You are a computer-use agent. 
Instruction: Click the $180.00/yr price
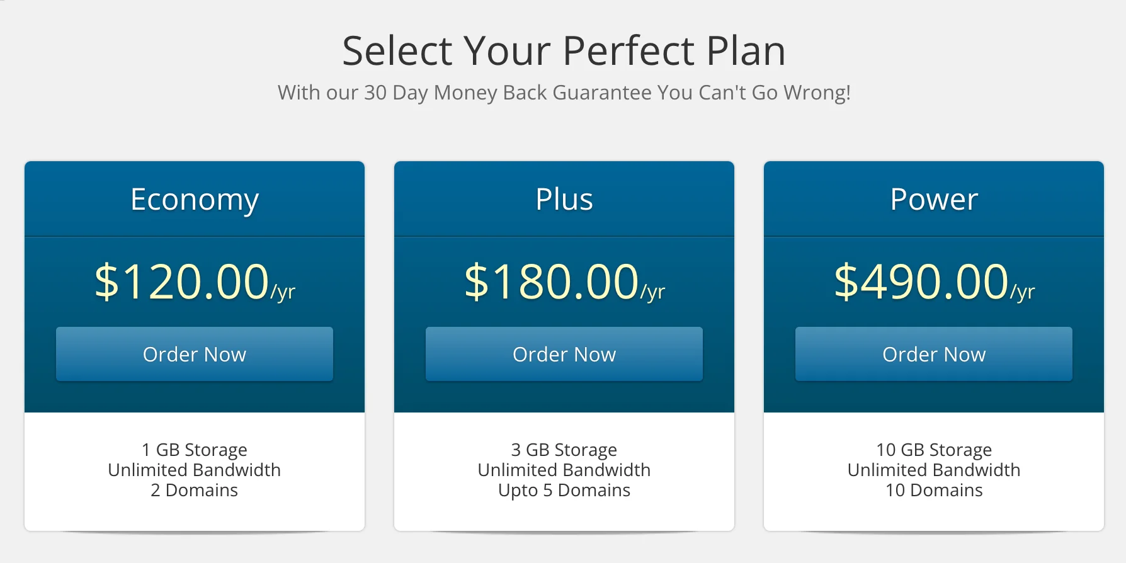564,281
